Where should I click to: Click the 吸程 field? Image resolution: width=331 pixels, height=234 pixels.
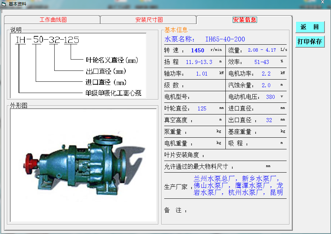tap(256, 143)
